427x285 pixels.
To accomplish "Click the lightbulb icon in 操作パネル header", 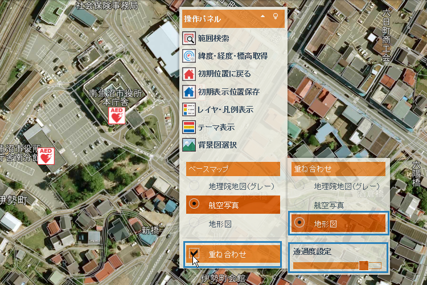I will pos(276,17).
